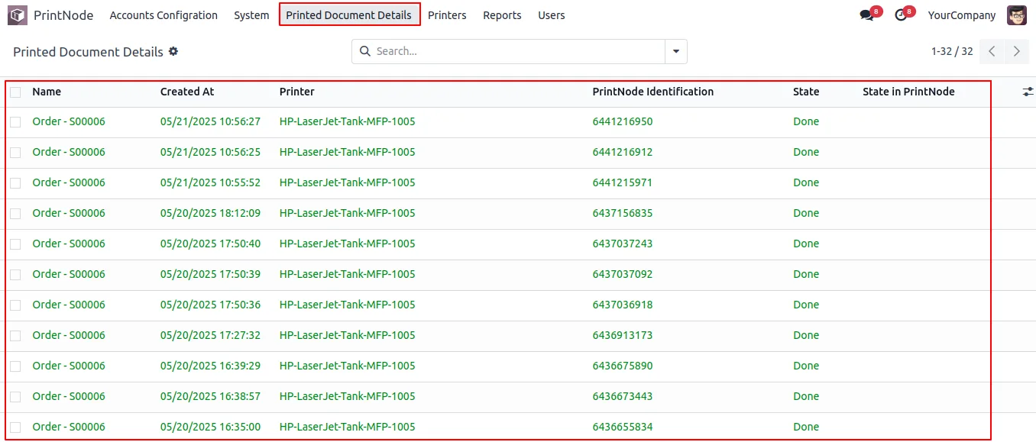Click Order - S00006 in row 6441215971

(69, 182)
